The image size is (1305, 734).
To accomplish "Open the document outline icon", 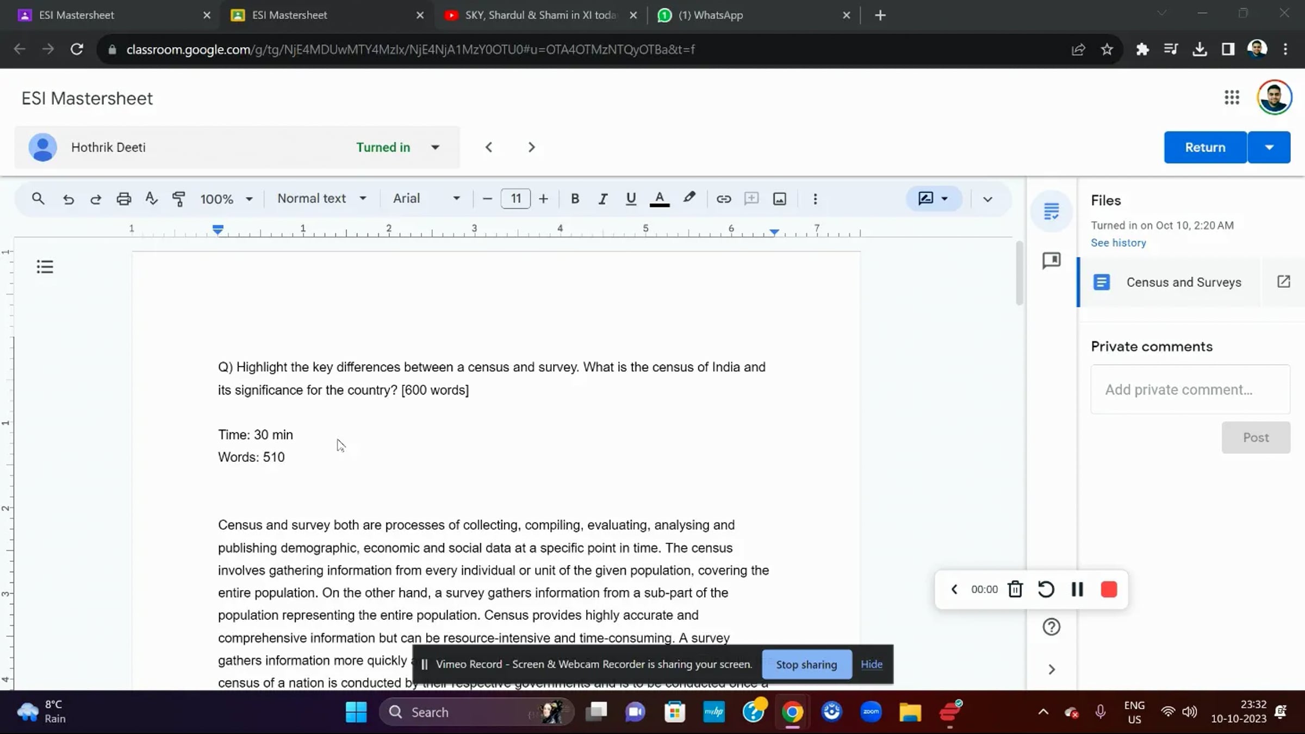I will (45, 267).
